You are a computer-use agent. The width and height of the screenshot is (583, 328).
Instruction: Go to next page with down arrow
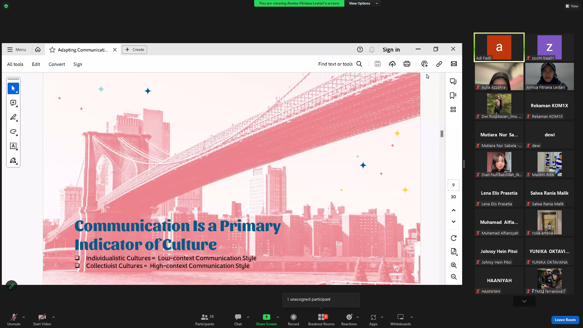(454, 222)
